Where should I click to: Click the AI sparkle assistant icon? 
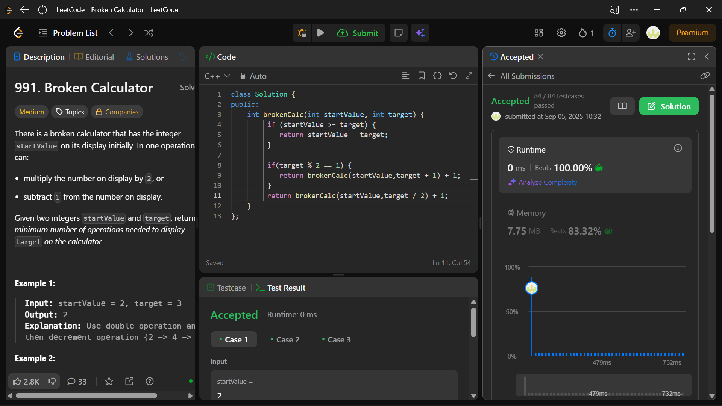(x=420, y=33)
